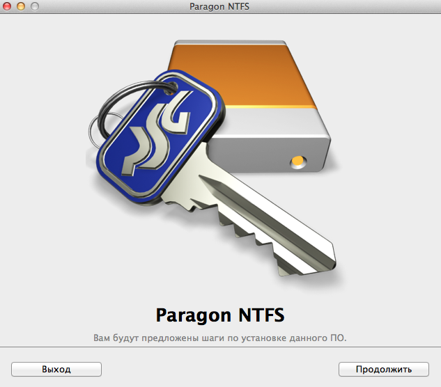Click the text 'Вам будут предложены шаги по установке данного ПО.'
The image size is (441, 387).
(x=220, y=338)
